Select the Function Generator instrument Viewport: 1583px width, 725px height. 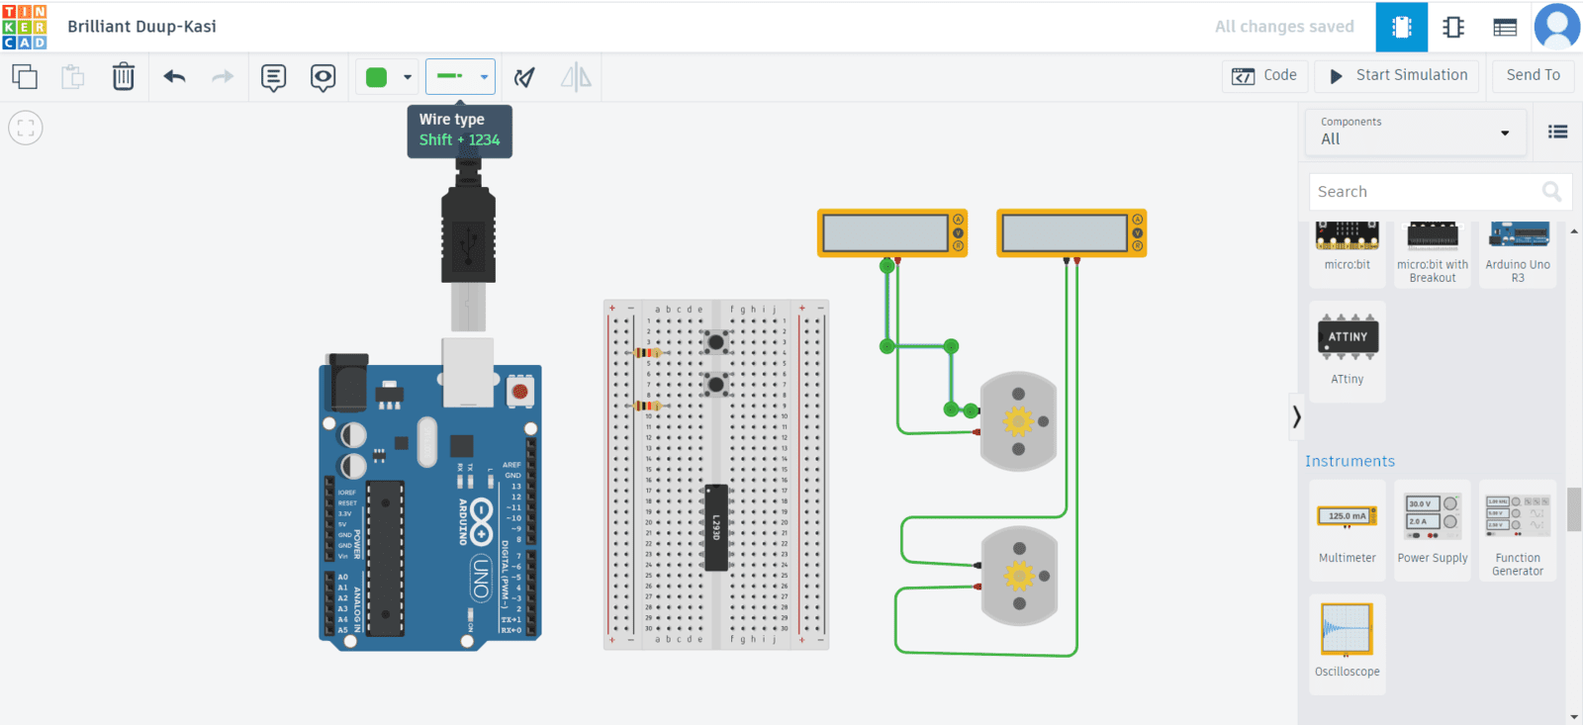click(1518, 529)
